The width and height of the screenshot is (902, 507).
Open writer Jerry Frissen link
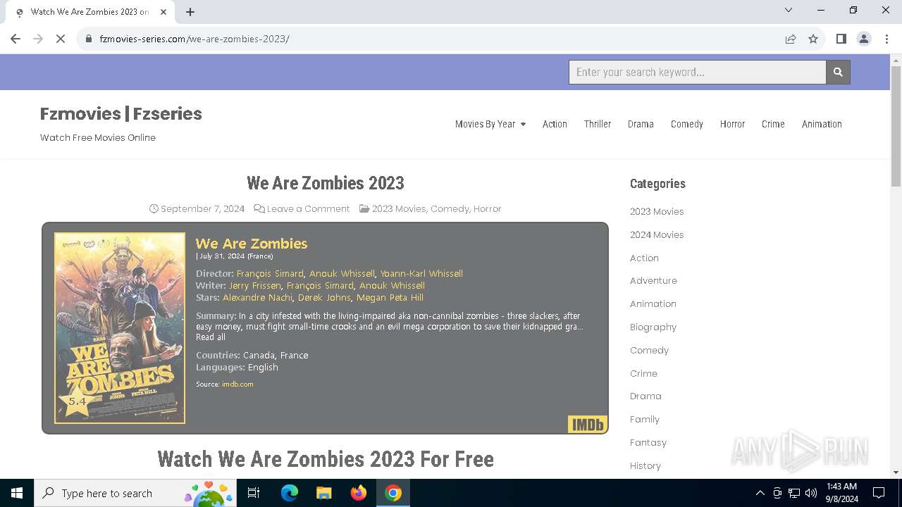[255, 285]
